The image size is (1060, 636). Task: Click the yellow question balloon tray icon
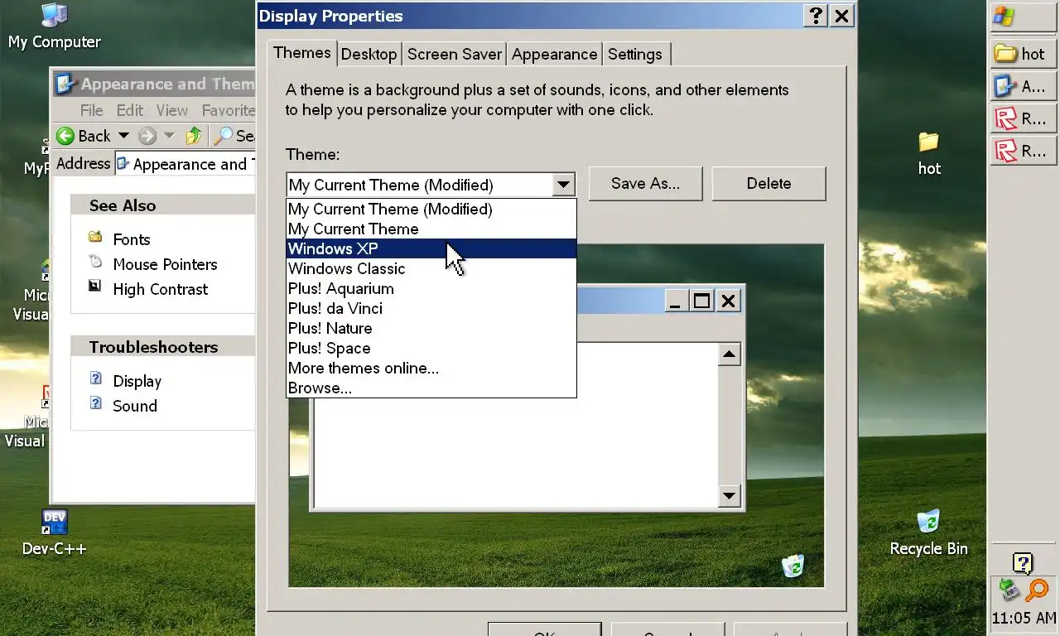1023,564
